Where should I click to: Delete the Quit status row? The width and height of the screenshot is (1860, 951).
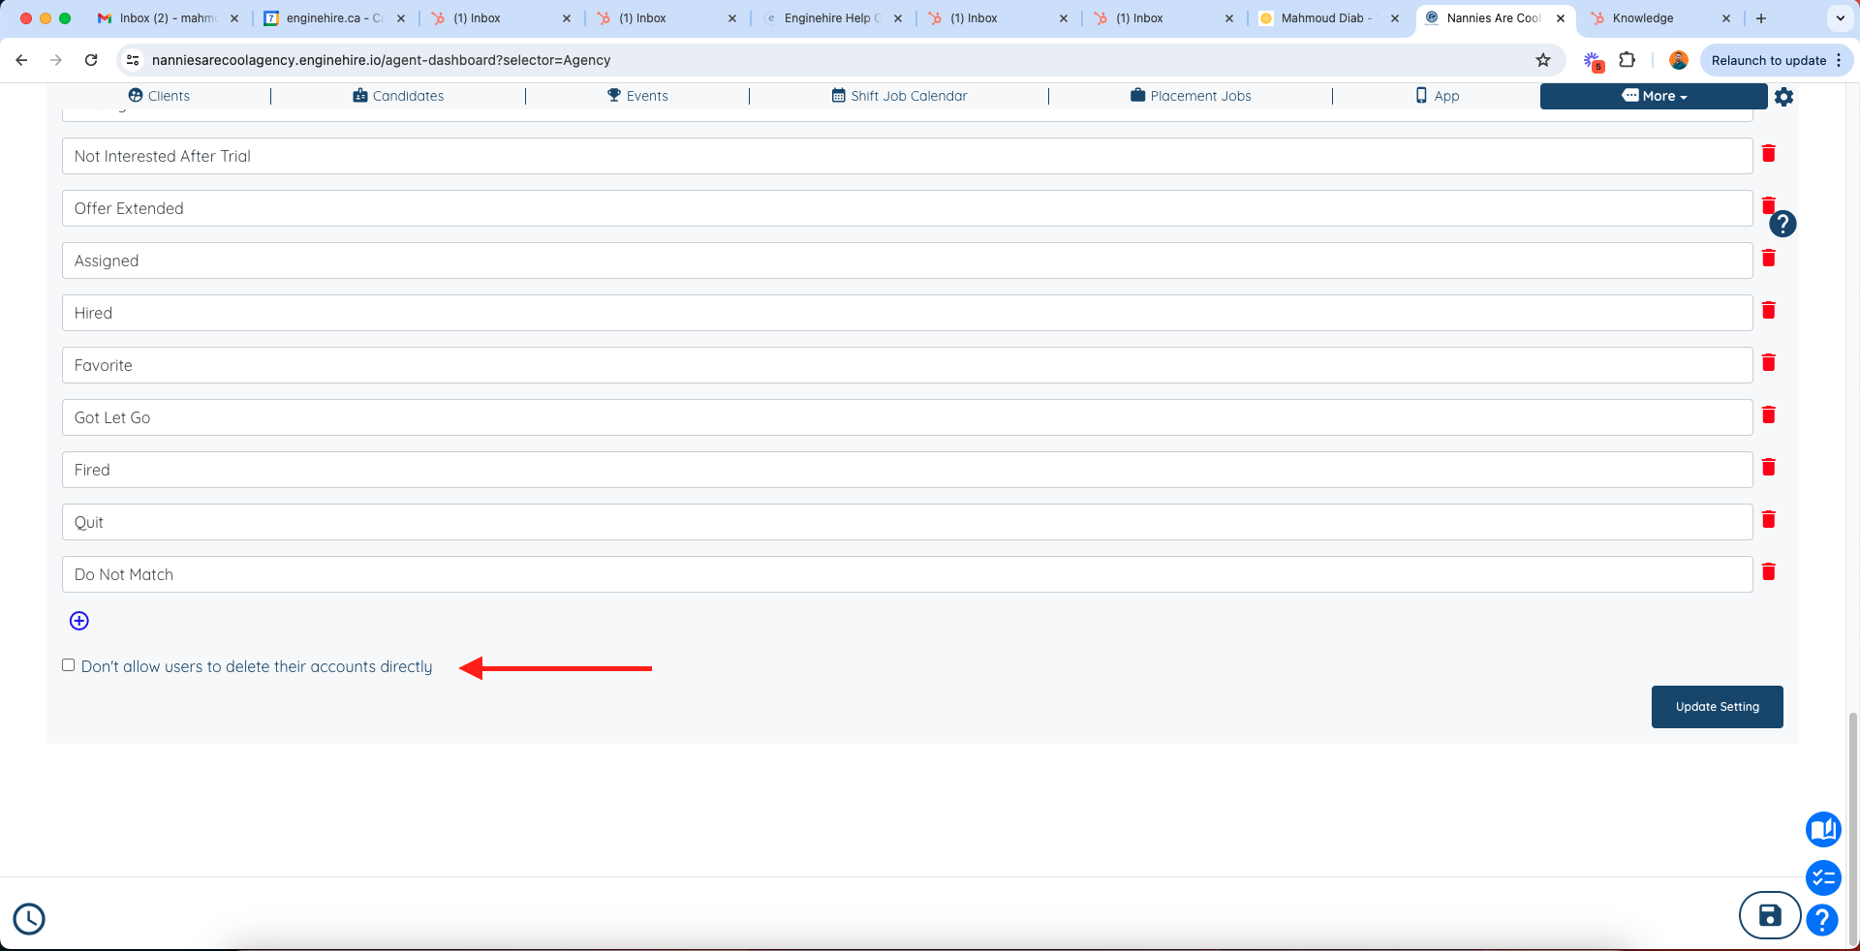click(x=1768, y=519)
